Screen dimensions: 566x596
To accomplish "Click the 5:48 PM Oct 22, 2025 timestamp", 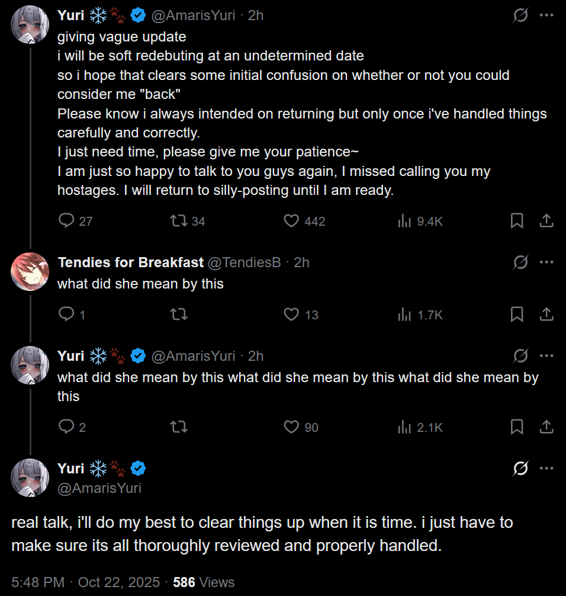I will tap(85, 582).
